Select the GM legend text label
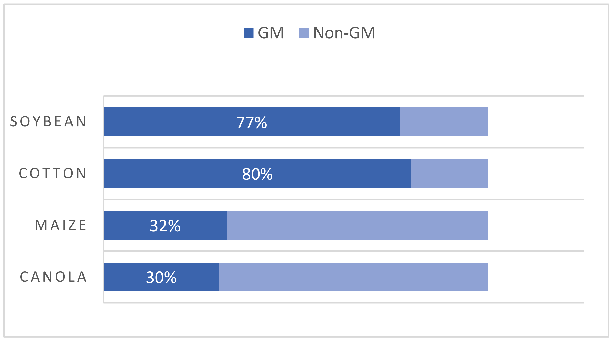Image resolution: width=613 pixels, height=342 pixels. point(271,33)
